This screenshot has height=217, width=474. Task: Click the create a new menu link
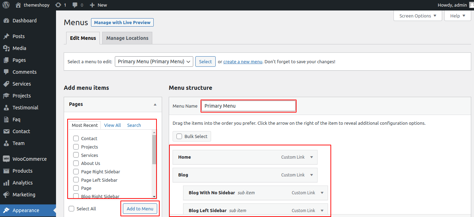click(x=243, y=62)
